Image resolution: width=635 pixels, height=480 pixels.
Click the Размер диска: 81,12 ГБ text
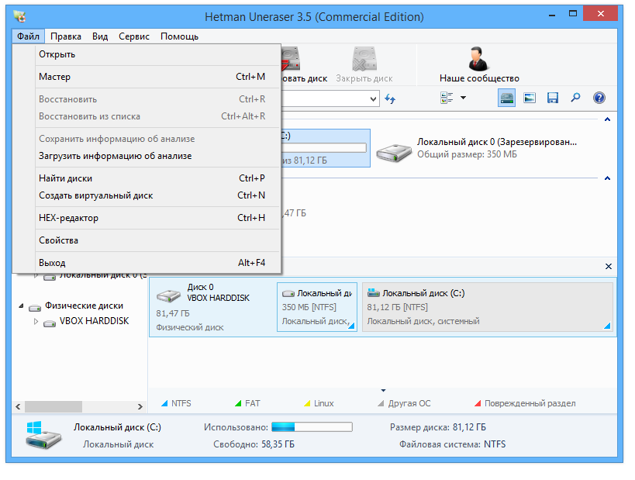(x=438, y=427)
